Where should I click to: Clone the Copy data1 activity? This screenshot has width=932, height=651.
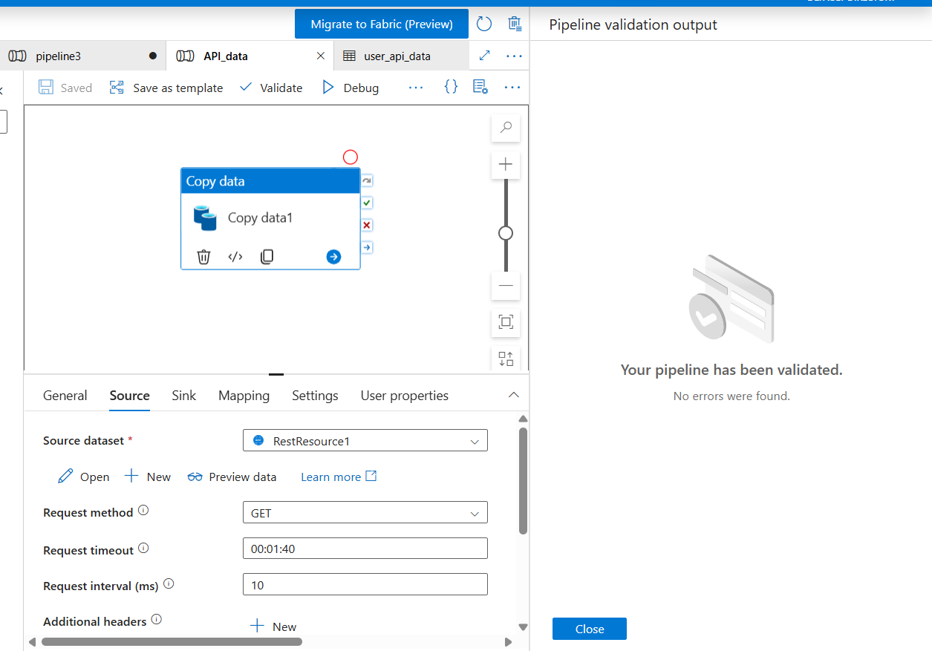point(267,257)
